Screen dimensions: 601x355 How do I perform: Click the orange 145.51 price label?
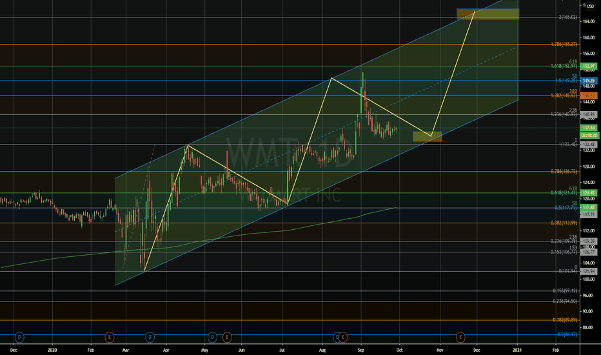589,96
